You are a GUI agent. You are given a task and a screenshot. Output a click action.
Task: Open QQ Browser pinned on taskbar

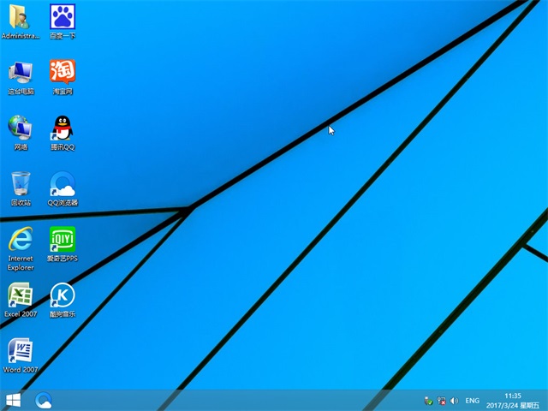tap(44, 400)
